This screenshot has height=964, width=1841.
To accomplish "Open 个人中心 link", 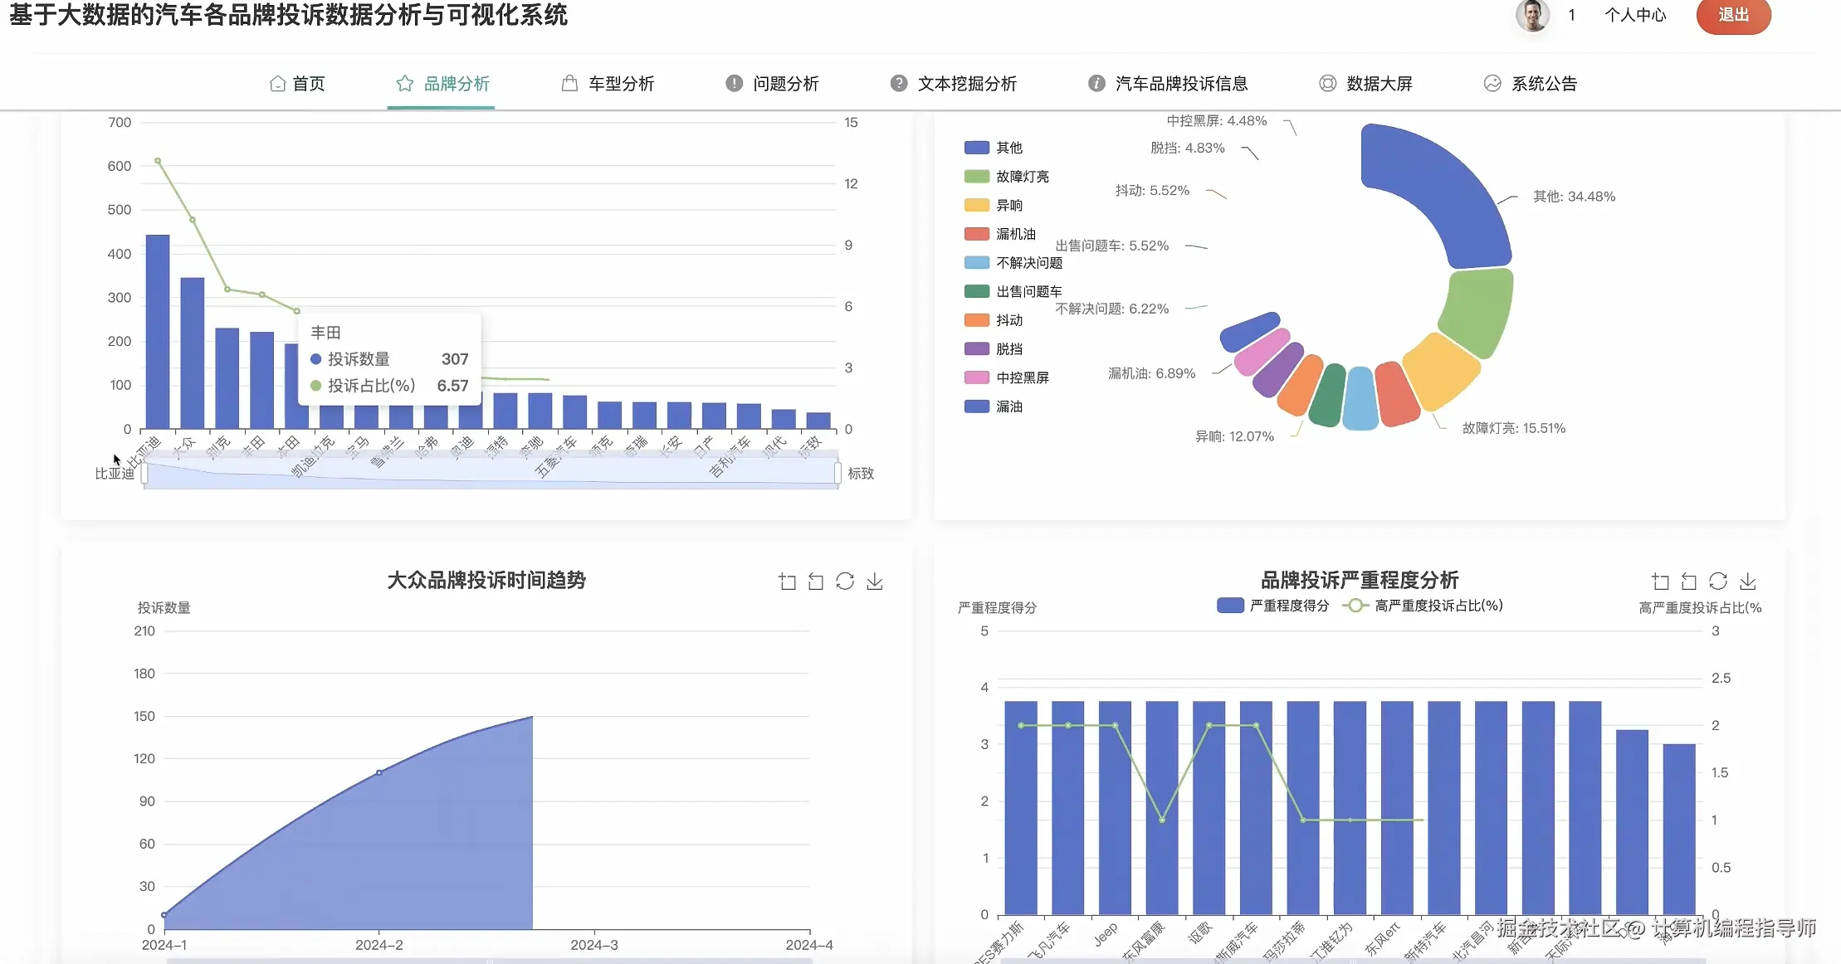I will (1635, 15).
